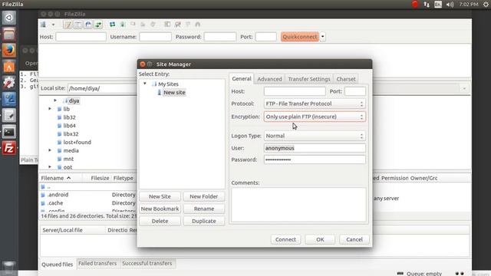Screen dimensions: 491x276
Task: Open the Site Manager toolbar icon
Action: (x=44, y=25)
